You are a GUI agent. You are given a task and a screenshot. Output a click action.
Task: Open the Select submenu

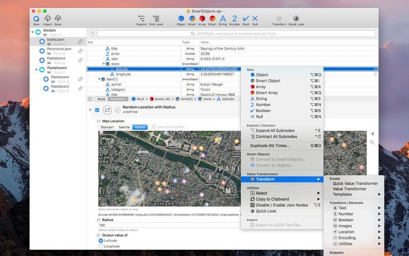point(282,193)
